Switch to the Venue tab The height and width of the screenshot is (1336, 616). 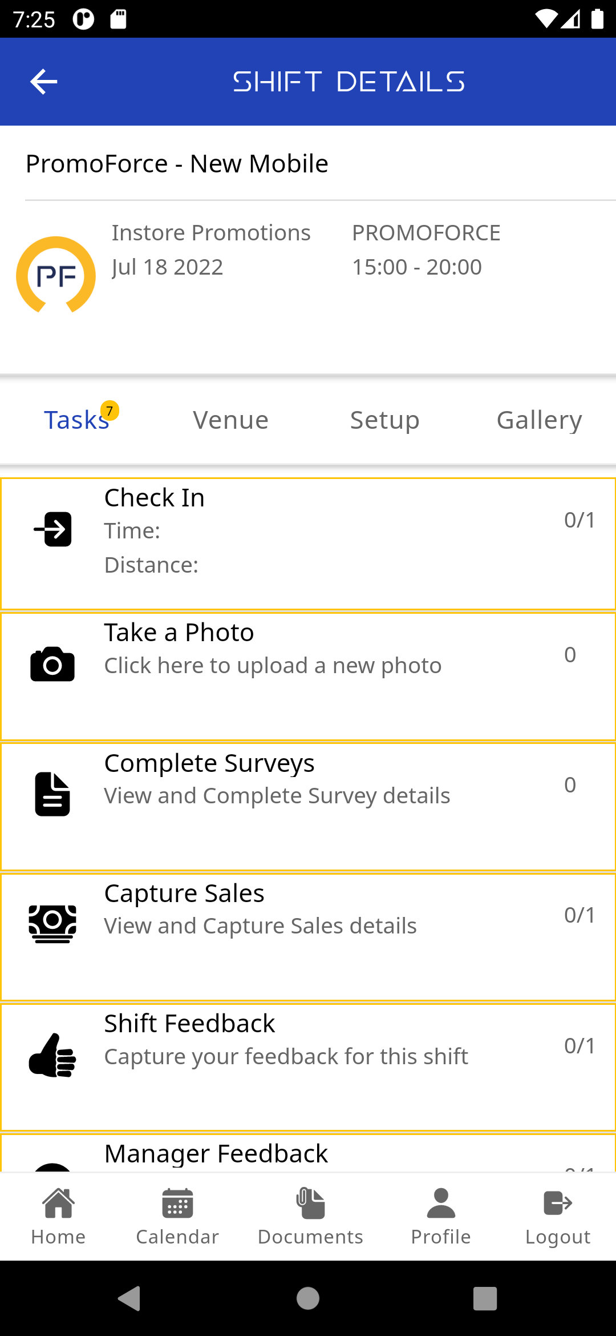[x=230, y=420]
